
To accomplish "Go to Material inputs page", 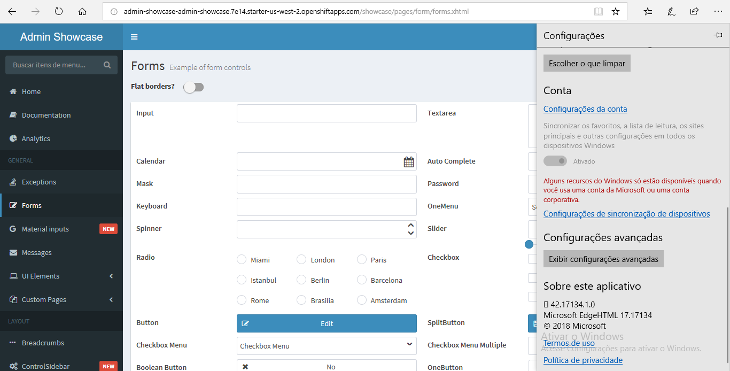I will pyautogui.click(x=45, y=229).
